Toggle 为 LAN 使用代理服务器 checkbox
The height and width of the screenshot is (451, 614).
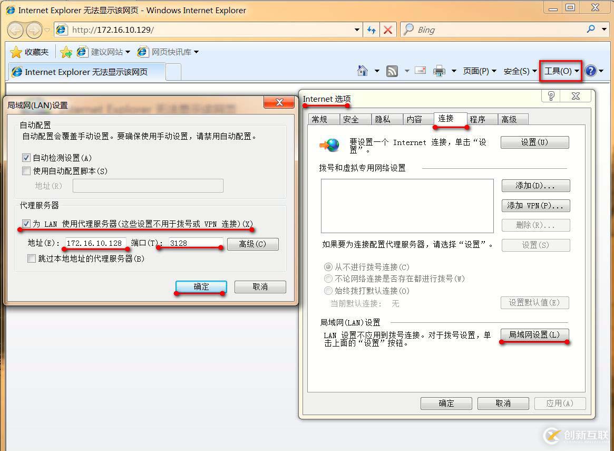point(26,224)
